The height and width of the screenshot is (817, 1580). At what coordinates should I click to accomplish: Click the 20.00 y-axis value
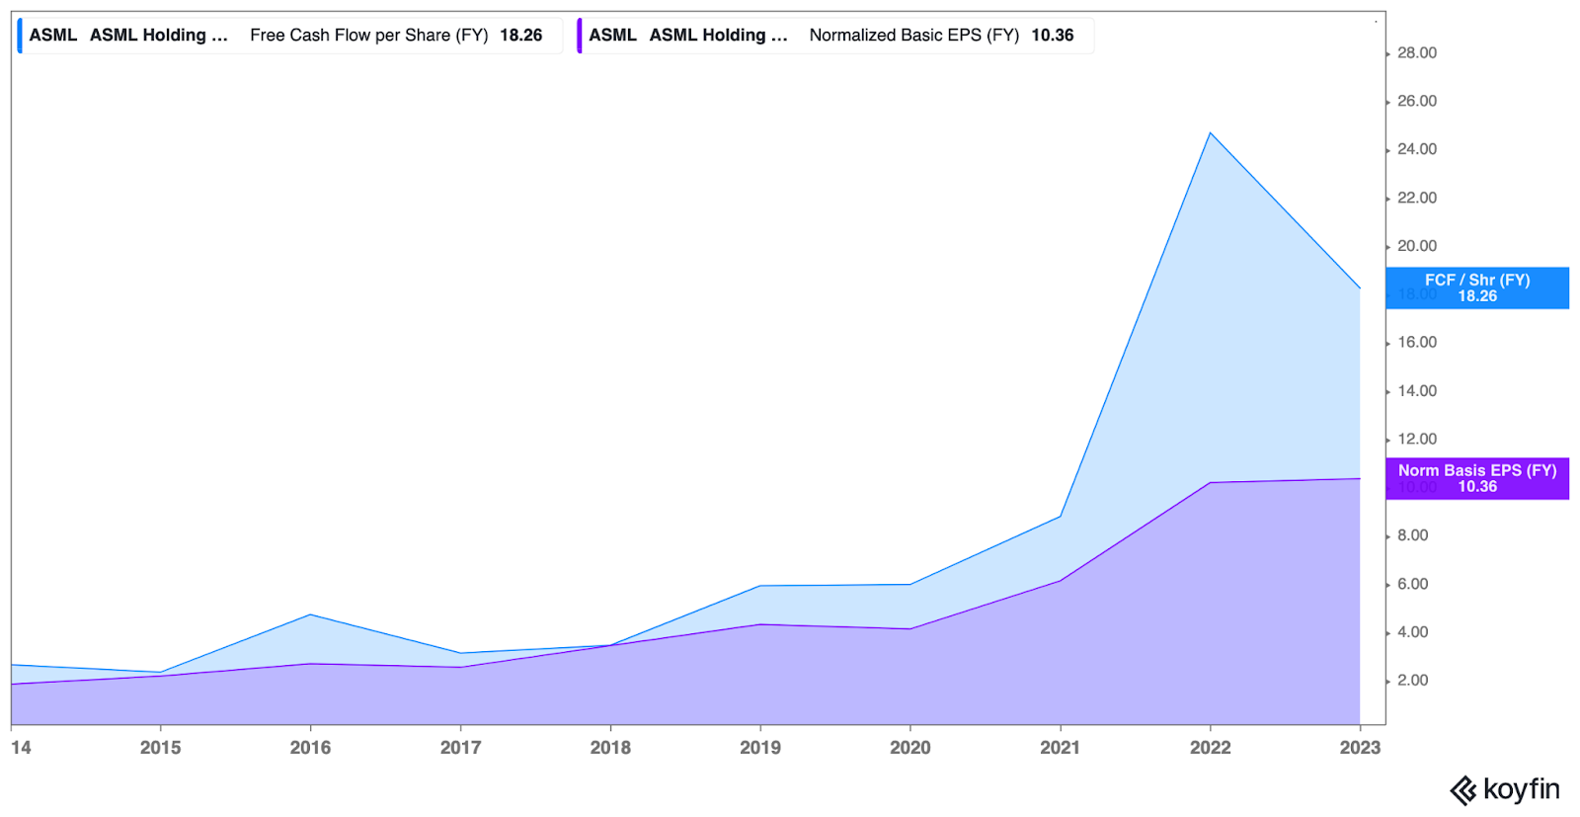point(1417,246)
